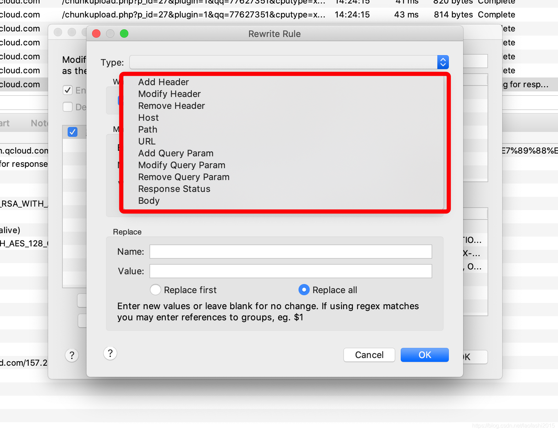Pick Modify Query Param option

coord(182,165)
